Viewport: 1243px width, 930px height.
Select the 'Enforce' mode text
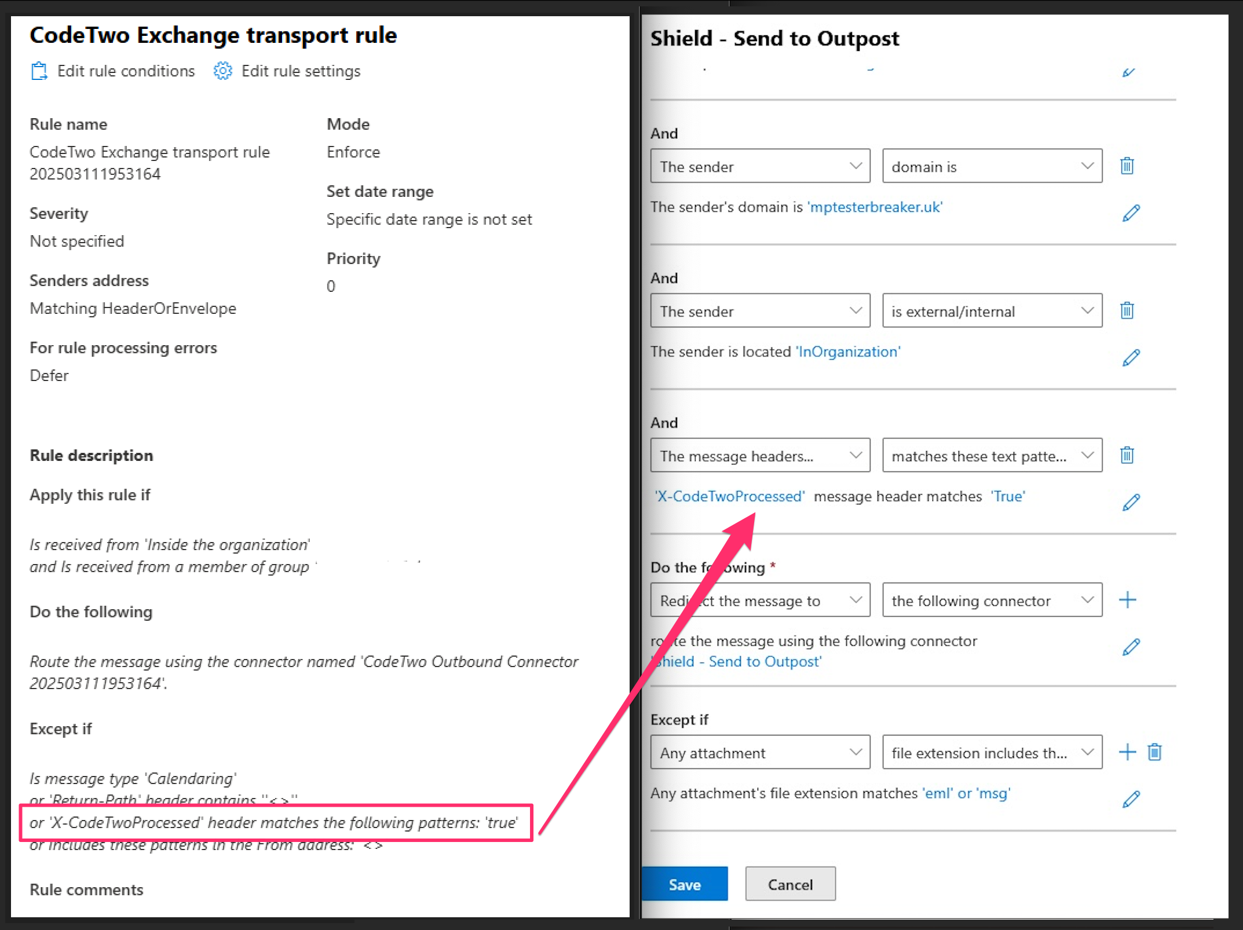click(x=353, y=152)
